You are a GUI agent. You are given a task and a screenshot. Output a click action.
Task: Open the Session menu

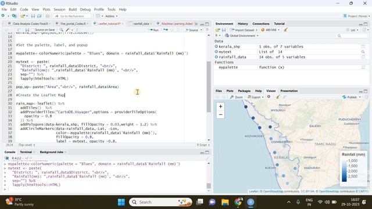tap(59, 9)
